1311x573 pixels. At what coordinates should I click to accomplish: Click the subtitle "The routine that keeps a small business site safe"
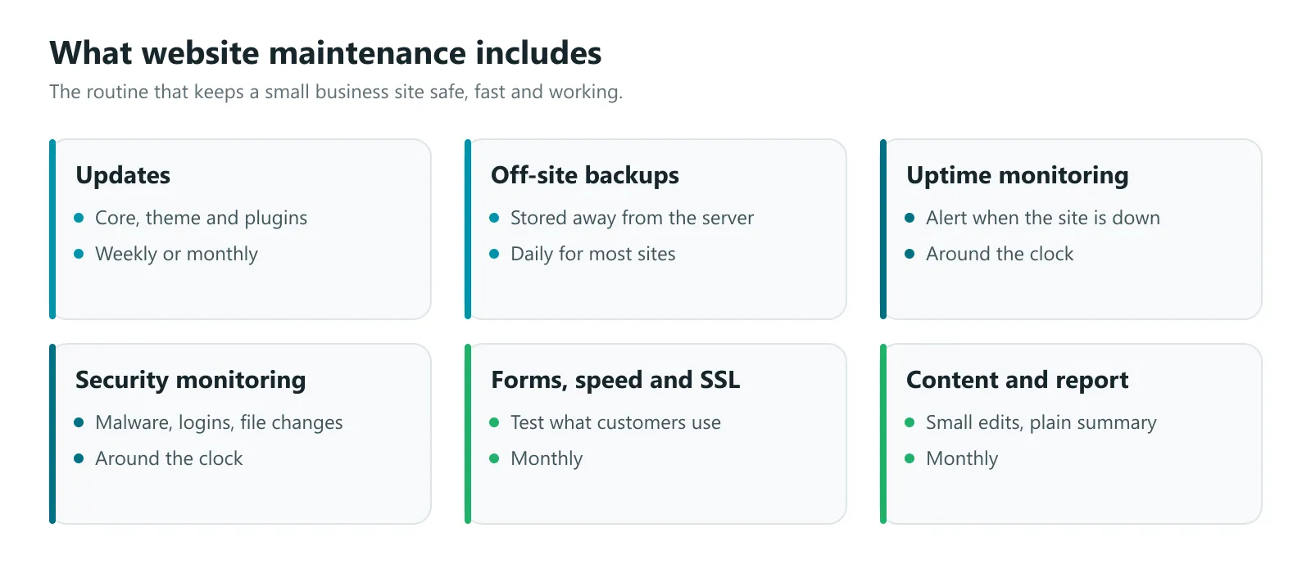click(x=258, y=92)
